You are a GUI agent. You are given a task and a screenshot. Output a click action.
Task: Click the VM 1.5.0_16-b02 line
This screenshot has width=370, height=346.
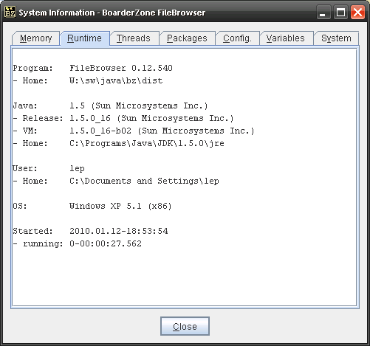(134, 131)
